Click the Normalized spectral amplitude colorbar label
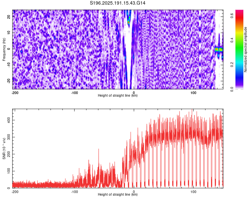 point(245,49)
